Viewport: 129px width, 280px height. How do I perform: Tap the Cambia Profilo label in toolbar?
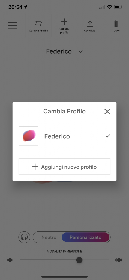38,31
